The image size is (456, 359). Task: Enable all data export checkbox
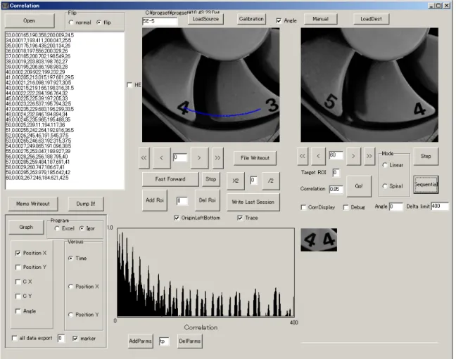(14, 338)
